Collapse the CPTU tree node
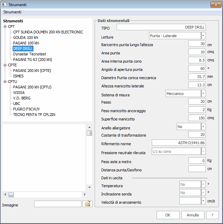 click(x=5, y=82)
